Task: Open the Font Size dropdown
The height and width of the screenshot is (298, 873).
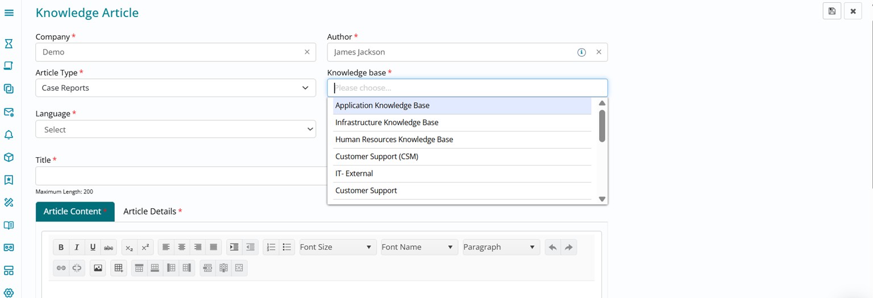Action: [338, 247]
